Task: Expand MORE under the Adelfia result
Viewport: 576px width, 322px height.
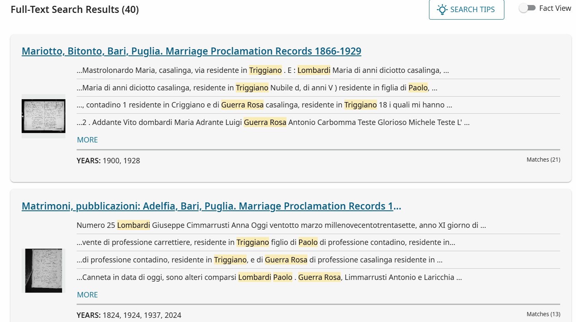Action: click(x=87, y=295)
